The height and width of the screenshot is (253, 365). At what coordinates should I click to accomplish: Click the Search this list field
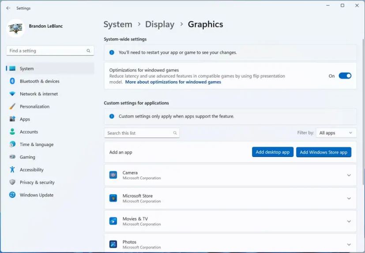[138, 133]
